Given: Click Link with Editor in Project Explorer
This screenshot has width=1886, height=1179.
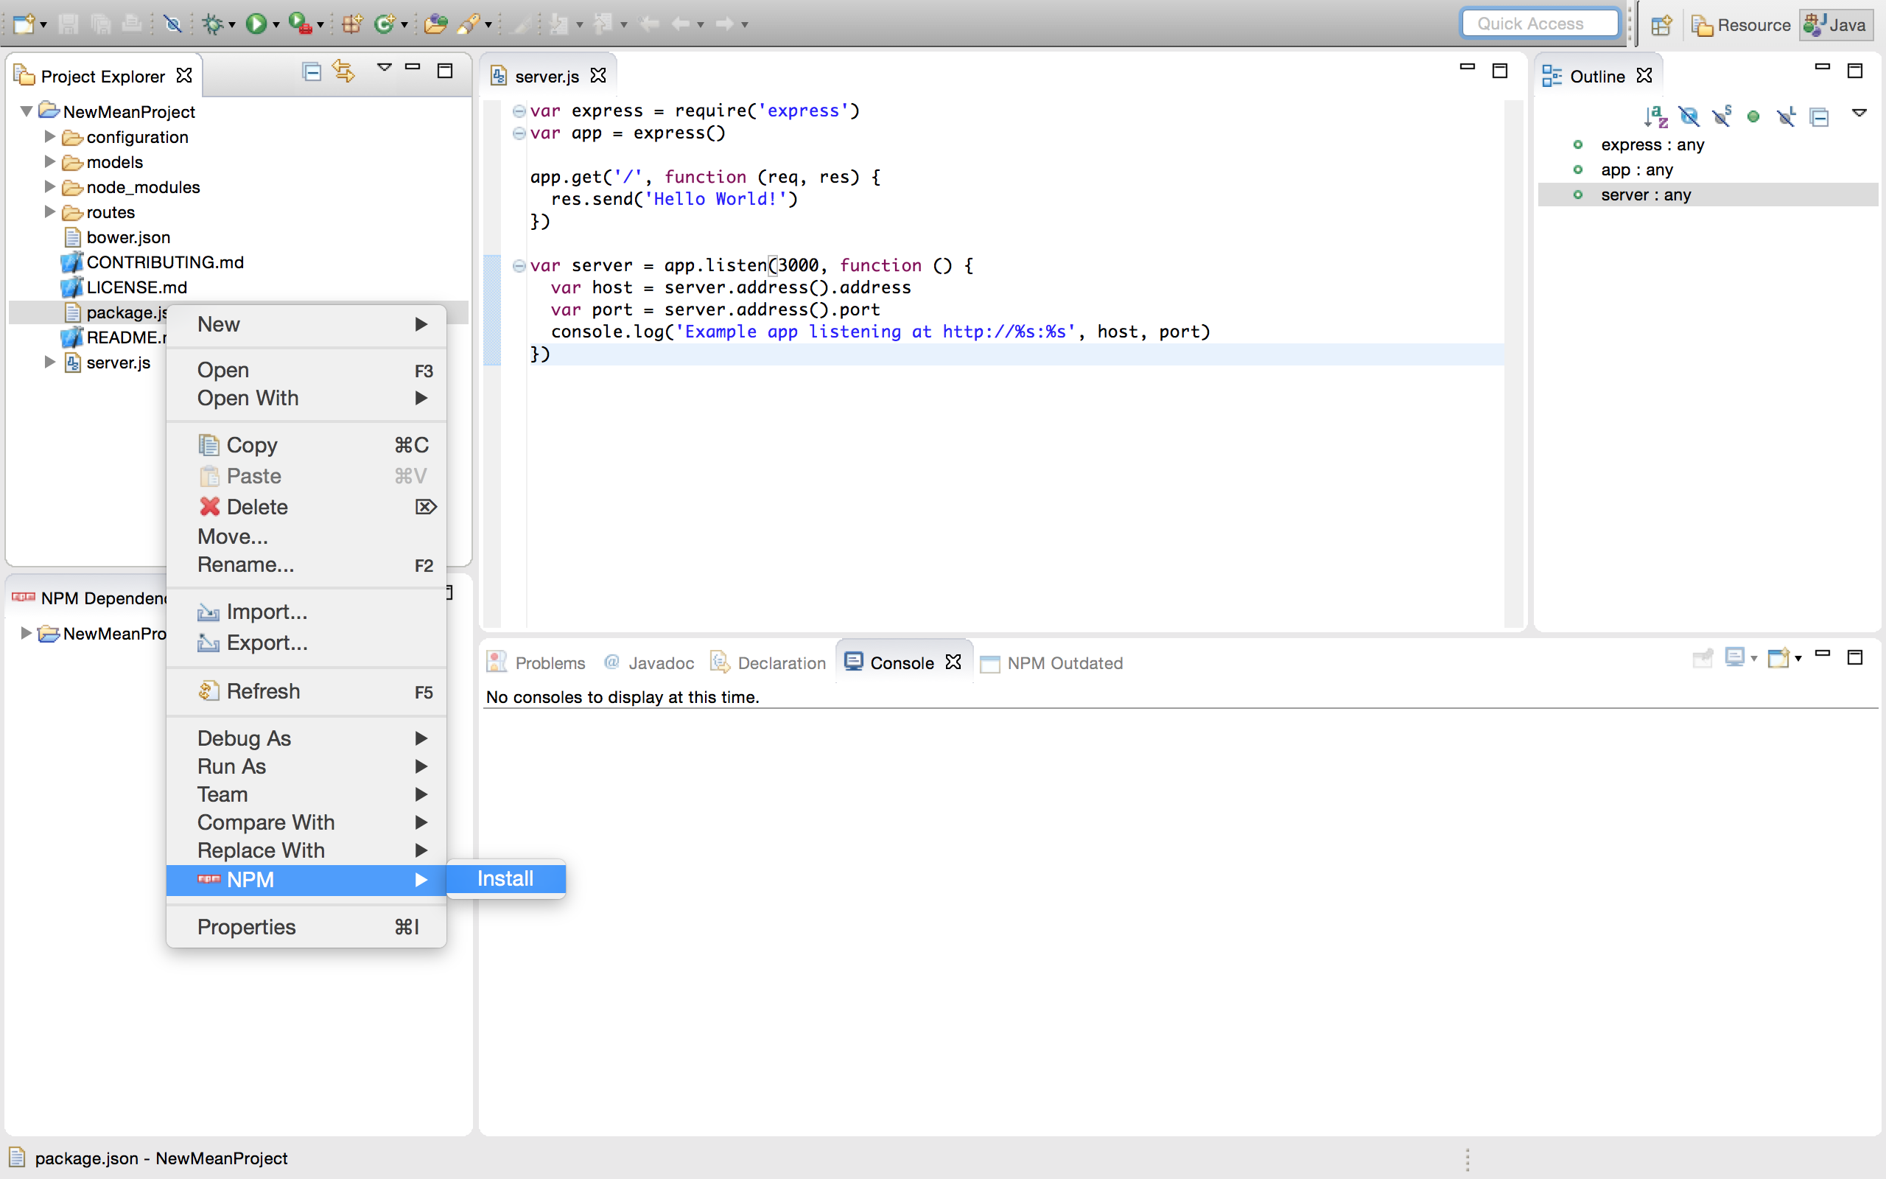Looking at the screenshot, I should pyautogui.click(x=343, y=71).
